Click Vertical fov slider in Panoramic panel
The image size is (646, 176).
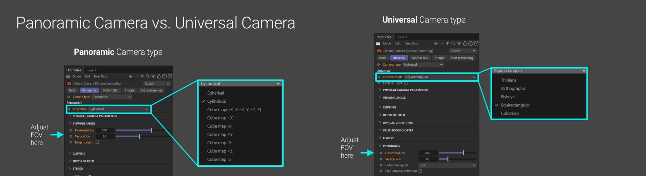tap(143, 136)
